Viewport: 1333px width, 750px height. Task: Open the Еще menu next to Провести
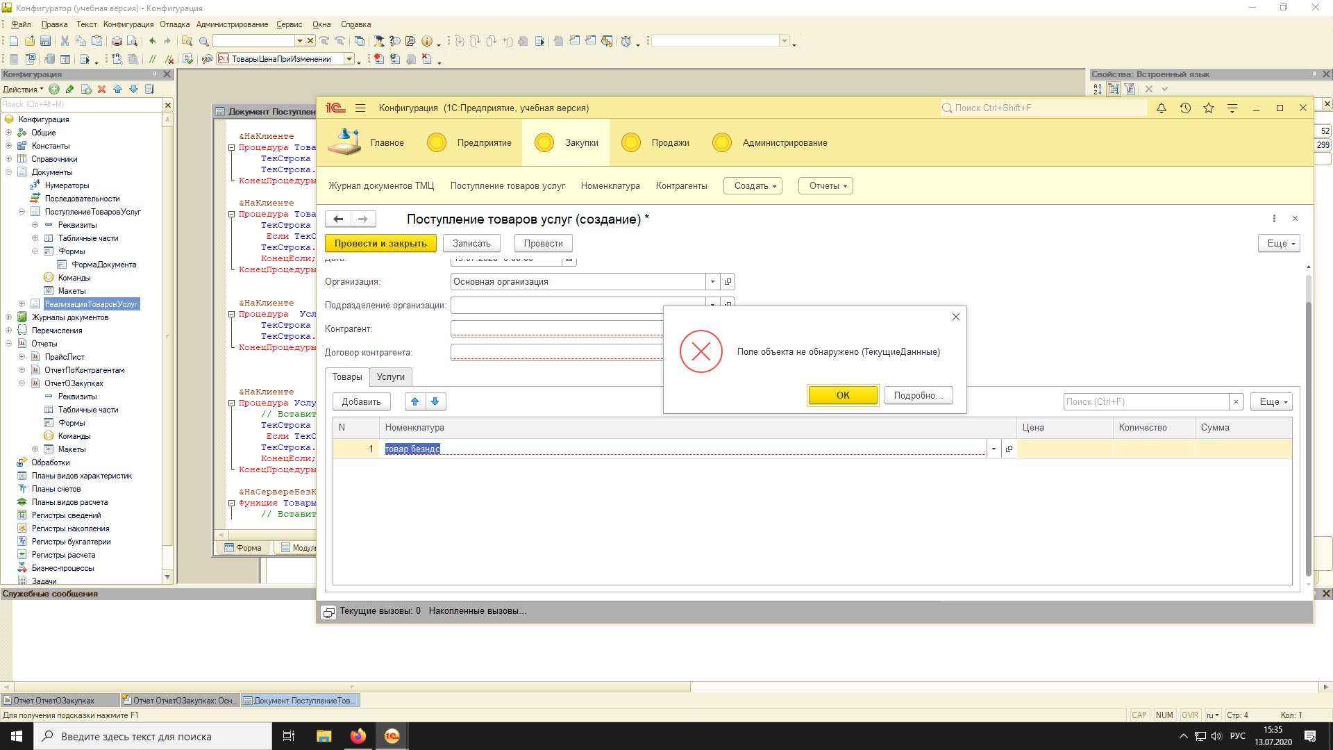click(1278, 243)
